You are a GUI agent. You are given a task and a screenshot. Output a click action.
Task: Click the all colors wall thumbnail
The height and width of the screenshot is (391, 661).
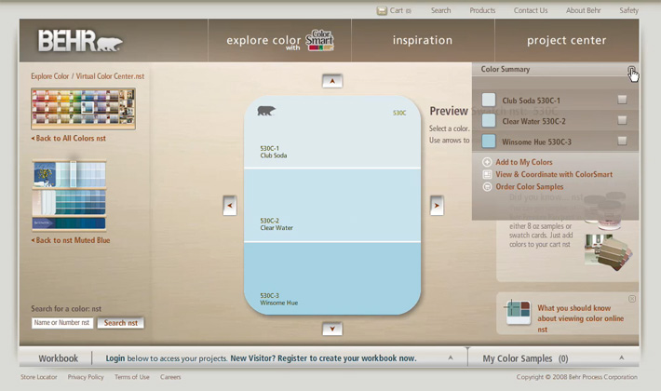coord(83,109)
